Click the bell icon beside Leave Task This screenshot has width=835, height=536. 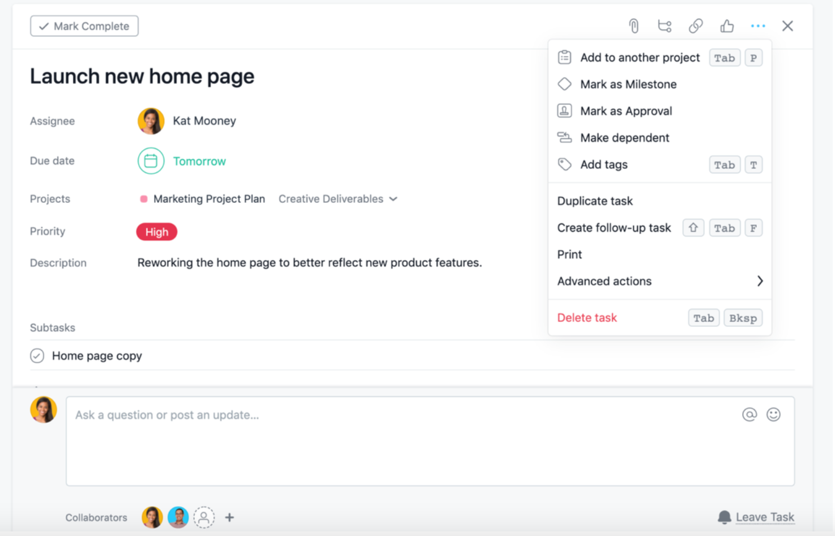[x=724, y=517]
